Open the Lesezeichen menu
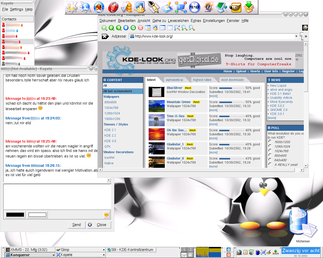Screen dimensions: 323x258 (x=178, y=21)
